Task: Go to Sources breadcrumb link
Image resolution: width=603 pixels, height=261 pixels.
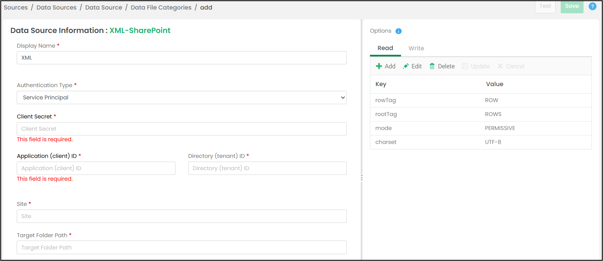Action: (16, 7)
